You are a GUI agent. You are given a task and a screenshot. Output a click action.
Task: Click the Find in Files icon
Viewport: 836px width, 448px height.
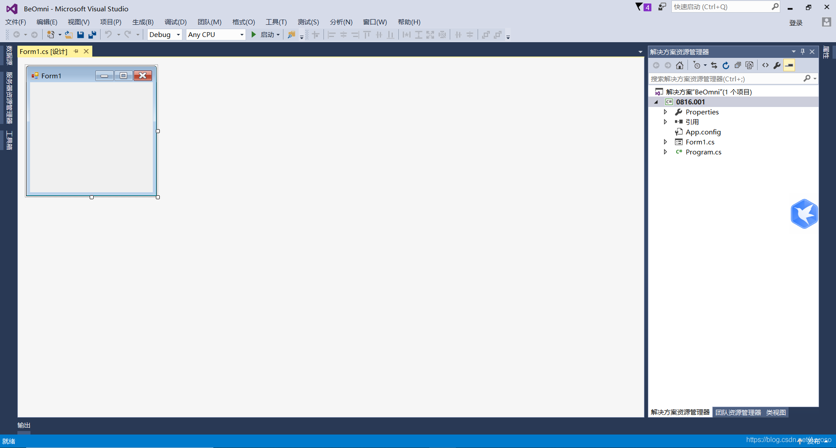click(x=291, y=35)
